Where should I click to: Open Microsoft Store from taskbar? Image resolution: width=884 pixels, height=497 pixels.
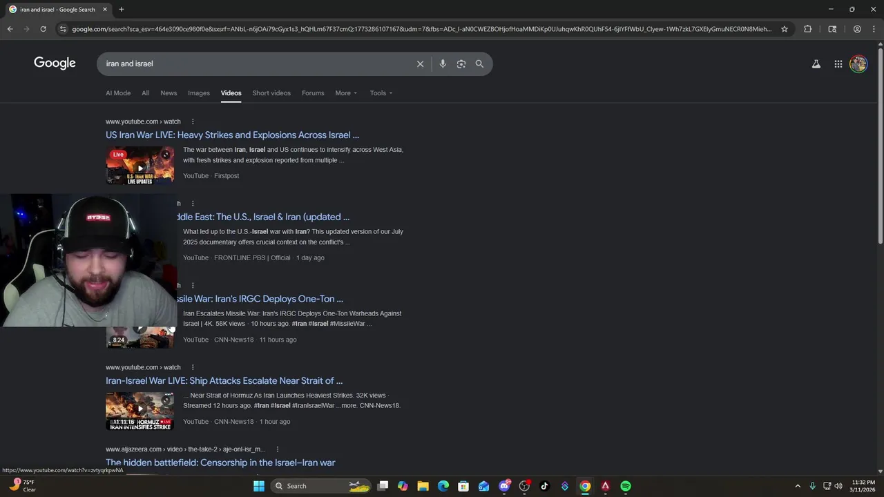click(463, 486)
